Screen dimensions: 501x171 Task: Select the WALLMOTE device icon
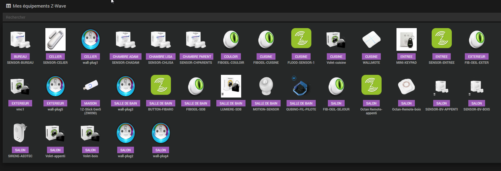click(x=371, y=39)
